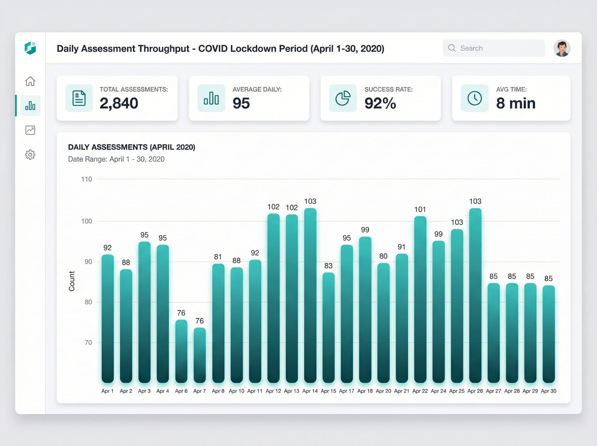Open the Home page from sidebar
597x446 pixels.
pos(30,81)
